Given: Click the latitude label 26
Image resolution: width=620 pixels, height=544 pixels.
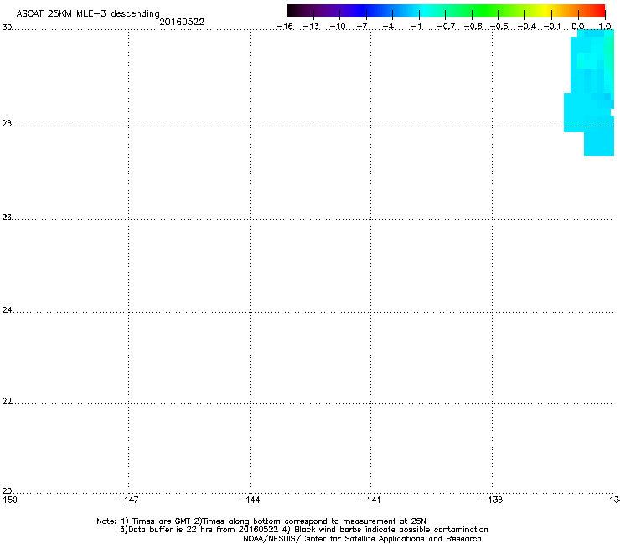Looking at the screenshot, I should [7, 218].
